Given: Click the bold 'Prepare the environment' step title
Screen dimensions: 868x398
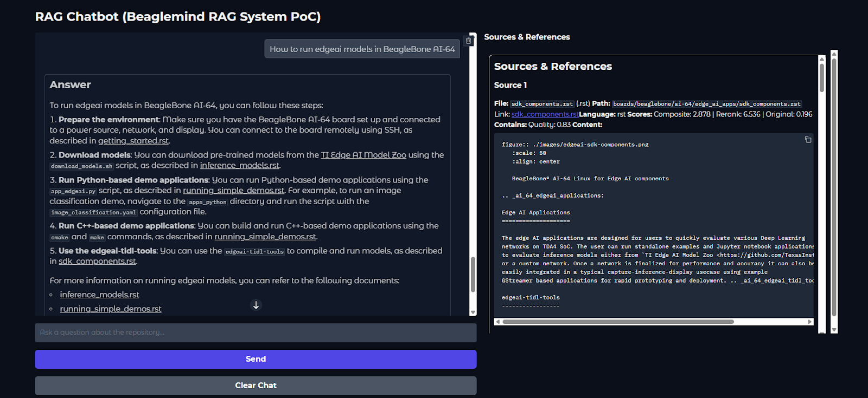Looking at the screenshot, I should (109, 120).
